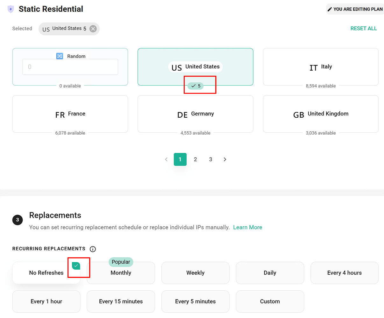Switch to page 3 of countries
384x318 pixels.
click(210, 159)
